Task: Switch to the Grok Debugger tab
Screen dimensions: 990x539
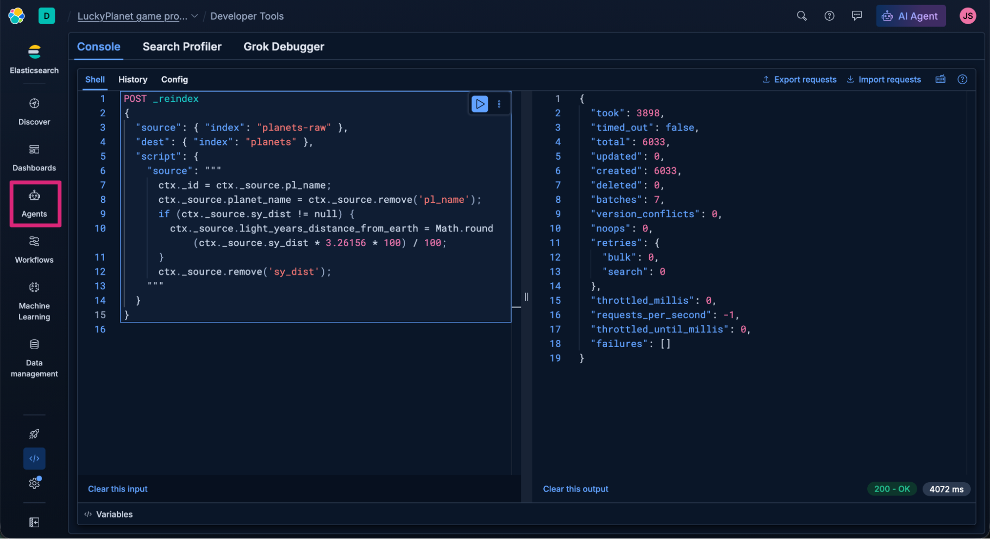Action: coord(284,46)
